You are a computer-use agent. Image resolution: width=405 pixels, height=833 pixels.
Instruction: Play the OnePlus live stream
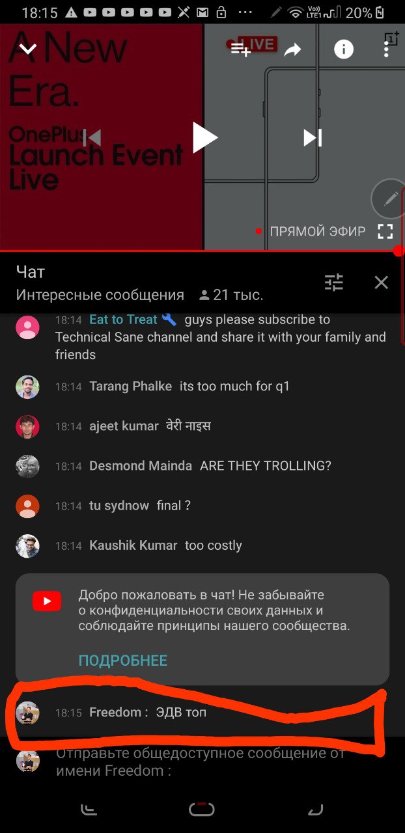click(204, 137)
